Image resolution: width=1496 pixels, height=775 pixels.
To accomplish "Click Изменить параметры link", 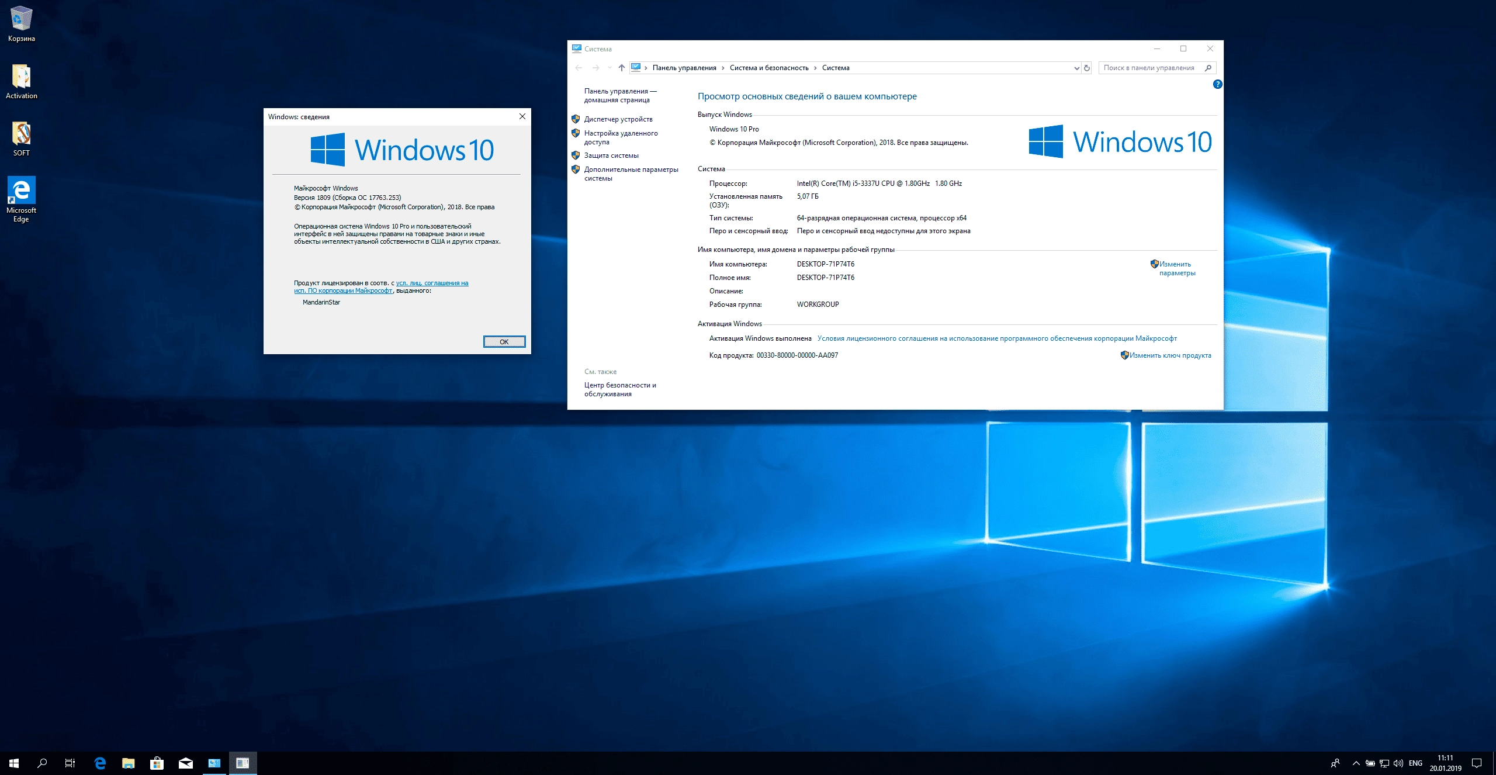I will click(1177, 268).
